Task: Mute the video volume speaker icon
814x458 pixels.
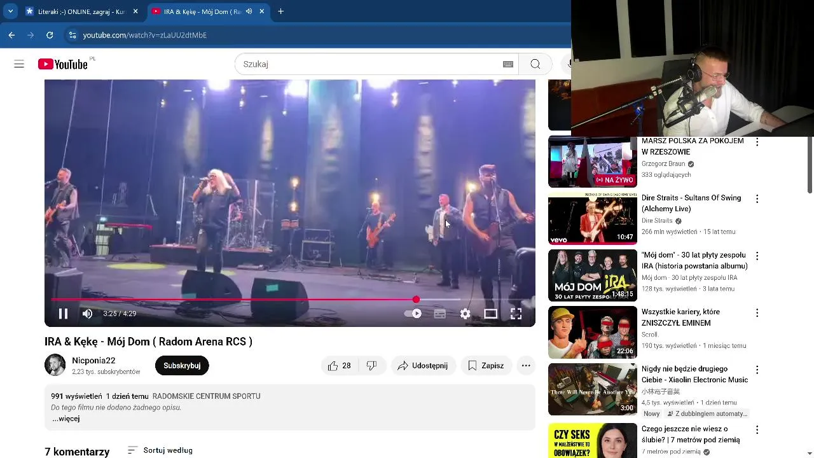Action: pos(87,314)
